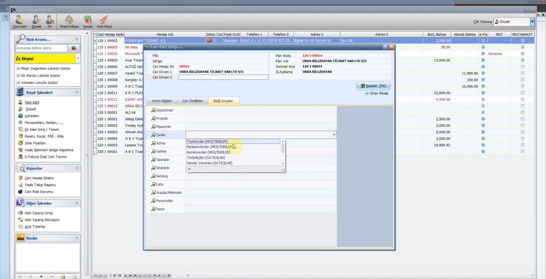The width and height of the screenshot is (546, 279).
Task: Toggle Mizan Değerlerini Listede Göster checkbox
Action: (x=18, y=69)
